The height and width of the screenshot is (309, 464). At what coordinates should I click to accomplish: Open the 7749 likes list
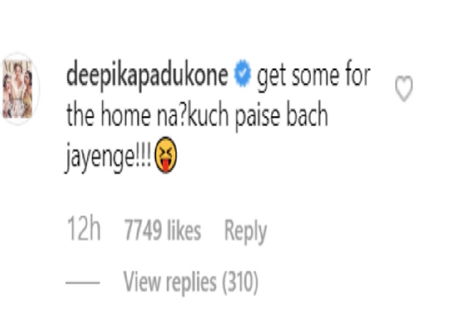point(162,229)
